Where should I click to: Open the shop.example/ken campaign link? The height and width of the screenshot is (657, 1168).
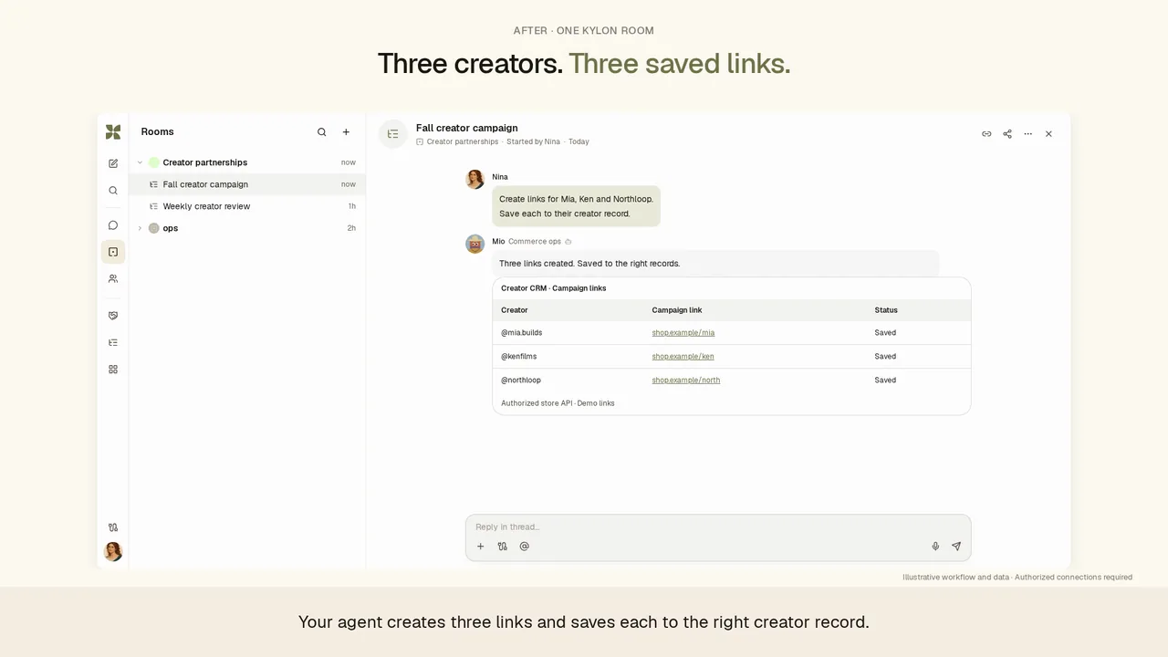683,357
